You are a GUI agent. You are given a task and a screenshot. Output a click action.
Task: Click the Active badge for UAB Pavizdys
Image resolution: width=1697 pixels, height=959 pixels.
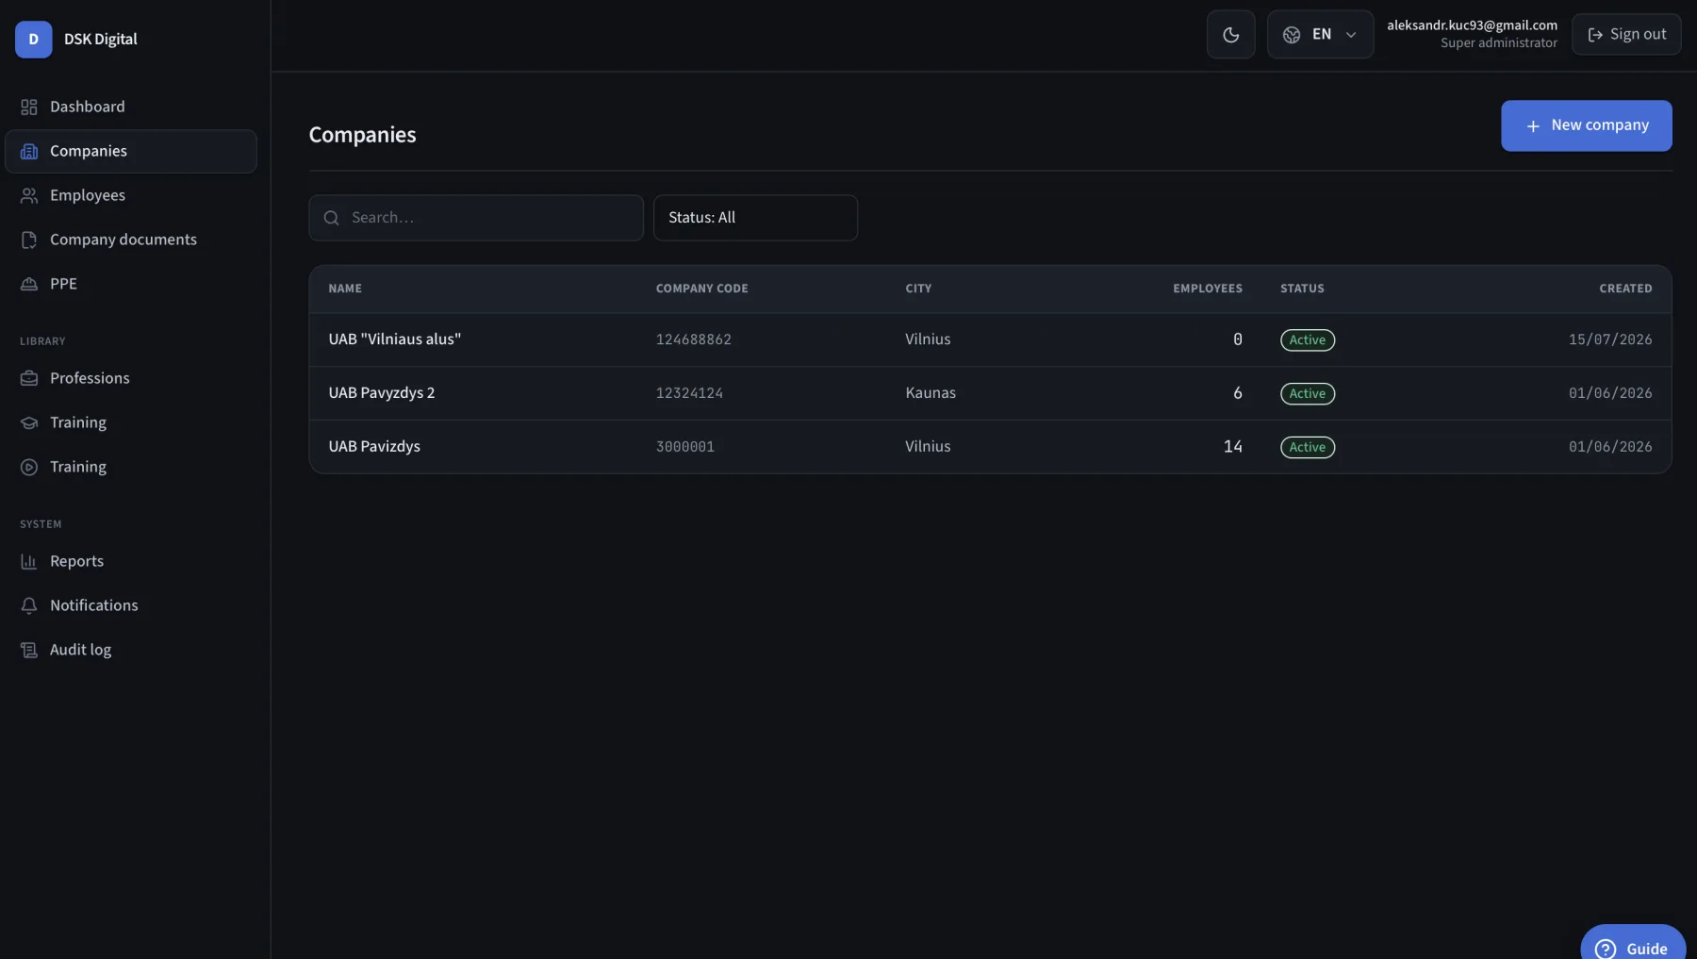click(x=1308, y=448)
